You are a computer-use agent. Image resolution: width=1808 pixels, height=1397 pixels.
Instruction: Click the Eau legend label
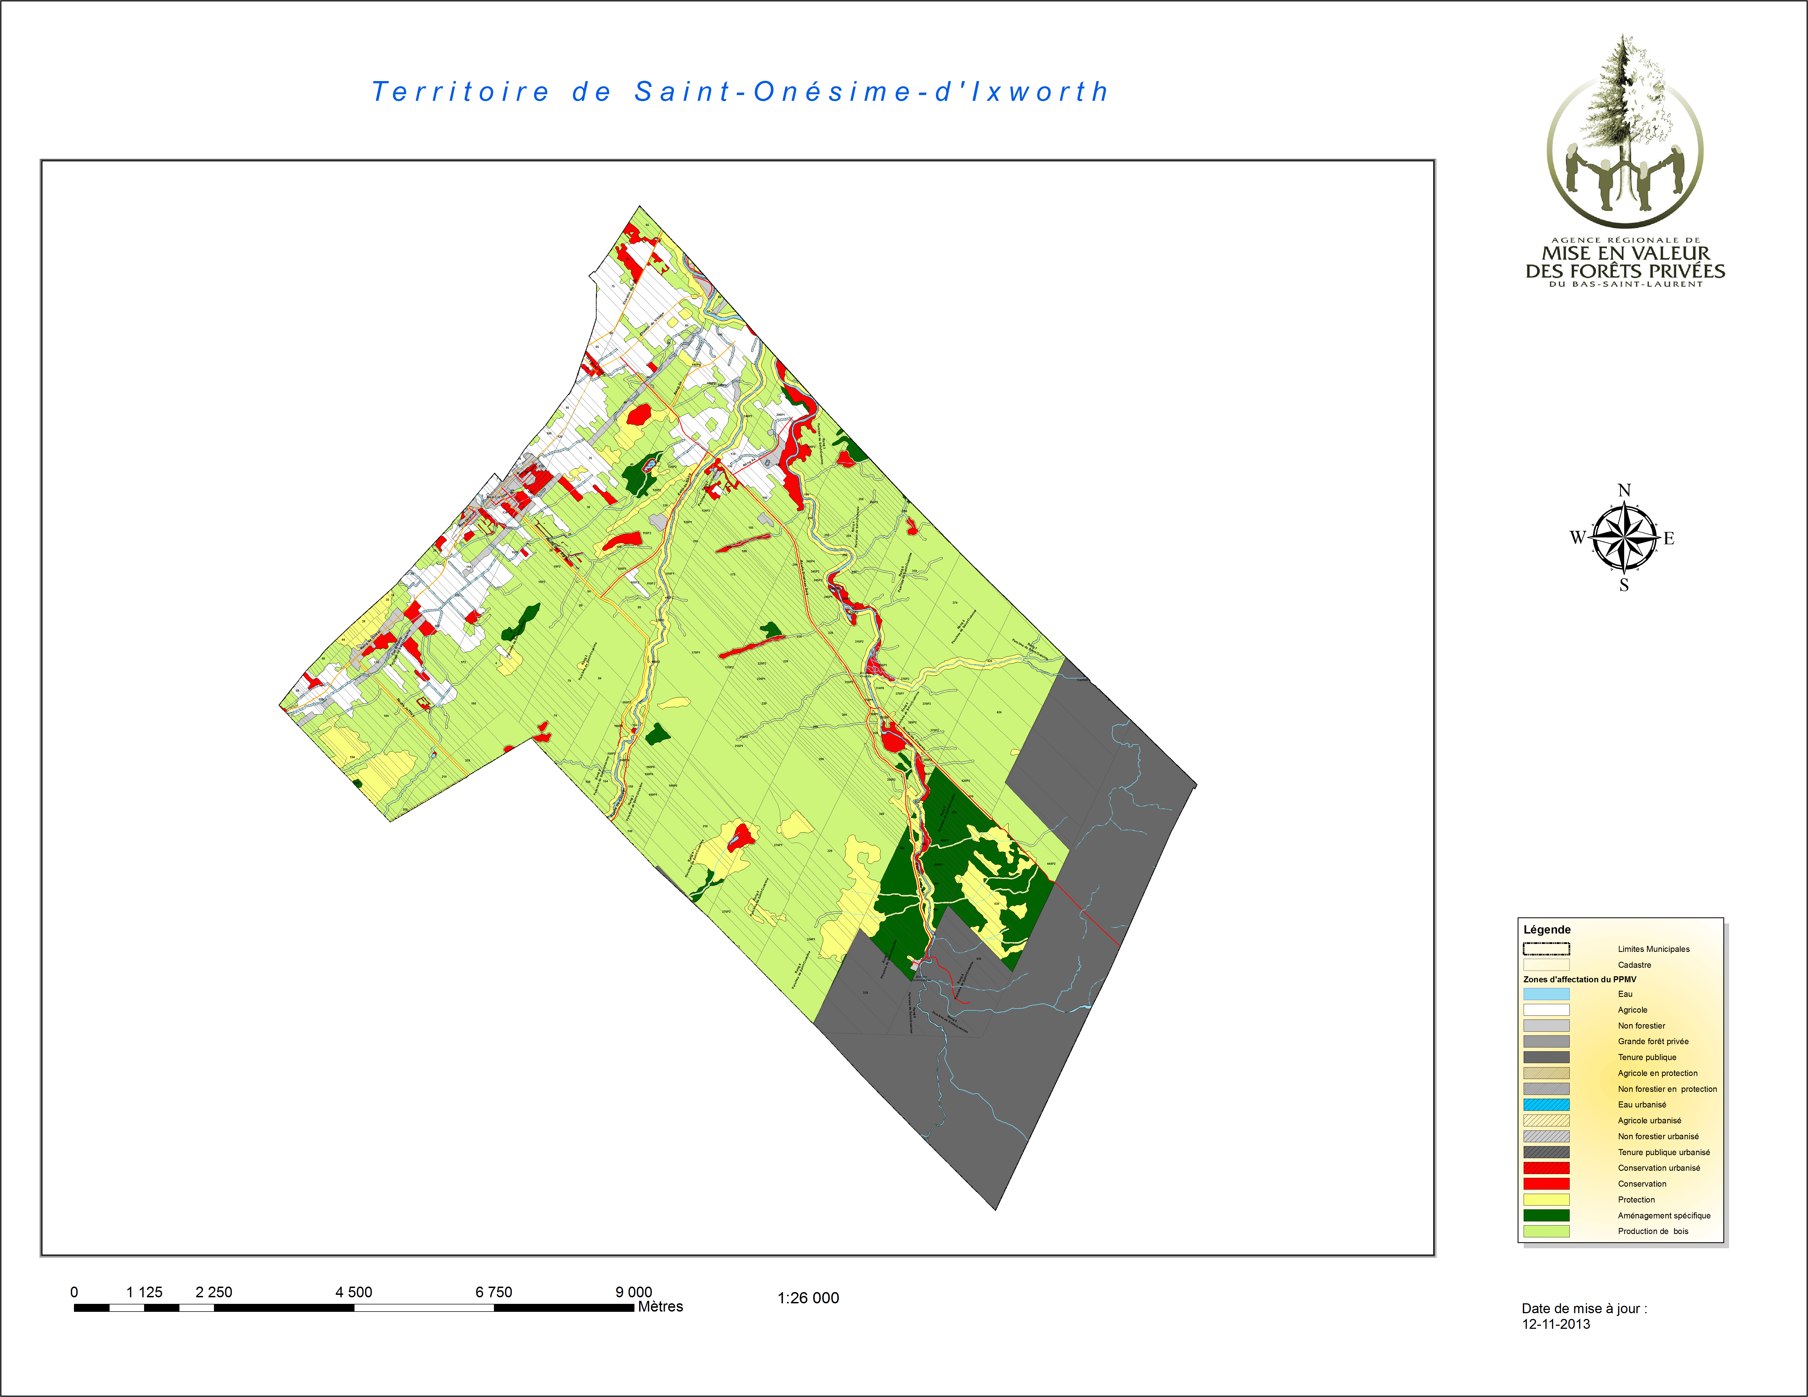click(1625, 994)
